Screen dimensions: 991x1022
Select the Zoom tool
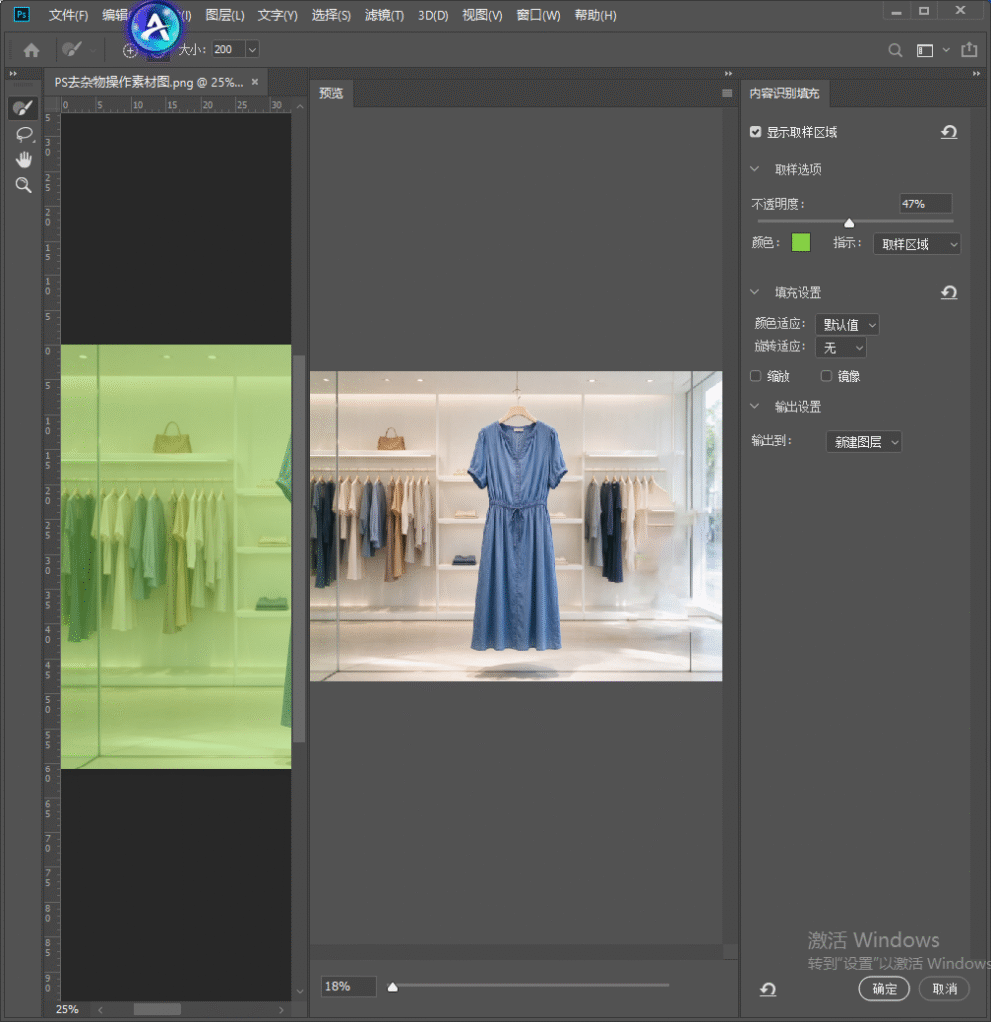(x=24, y=185)
